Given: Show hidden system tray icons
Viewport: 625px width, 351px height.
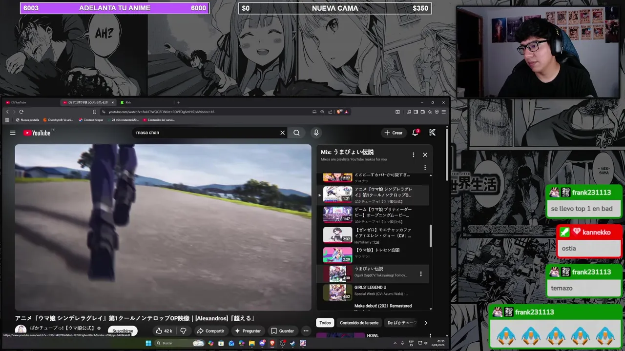Looking at the screenshot, I should coord(395,343).
